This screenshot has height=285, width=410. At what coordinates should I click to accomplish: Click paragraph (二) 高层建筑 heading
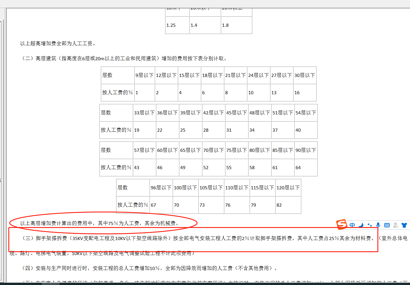point(125,58)
